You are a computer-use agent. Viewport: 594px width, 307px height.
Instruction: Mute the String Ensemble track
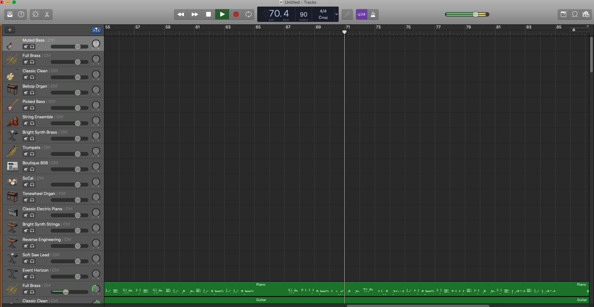pos(26,123)
